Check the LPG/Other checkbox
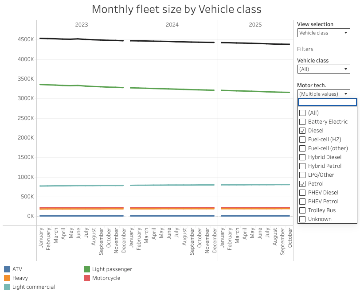The height and width of the screenshot is (295, 360). (x=302, y=175)
